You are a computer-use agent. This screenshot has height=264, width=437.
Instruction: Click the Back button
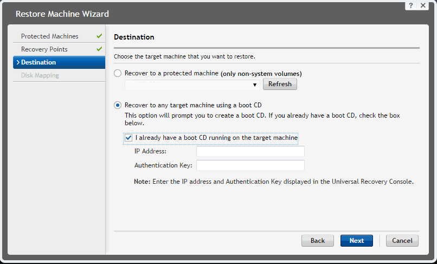click(x=318, y=241)
